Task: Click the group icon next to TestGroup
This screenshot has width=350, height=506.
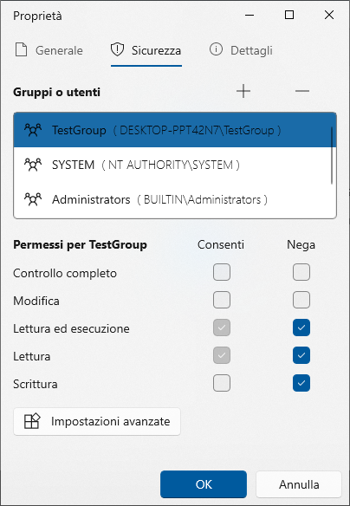Action: (33, 130)
